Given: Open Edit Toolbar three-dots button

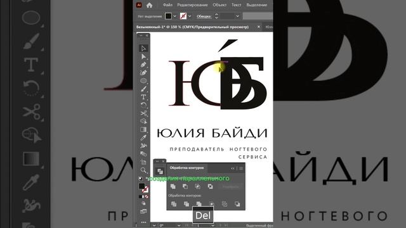Looking at the screenshot, I should tap(143, 222).
